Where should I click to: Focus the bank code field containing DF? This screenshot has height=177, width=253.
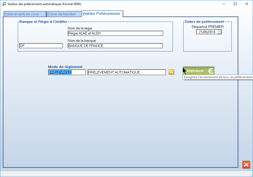pos(41,46)
